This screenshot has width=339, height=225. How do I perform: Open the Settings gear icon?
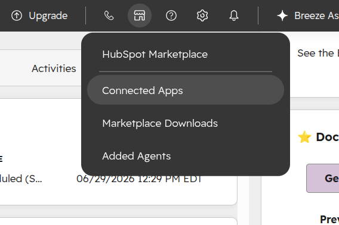click(x=202, y=15)
